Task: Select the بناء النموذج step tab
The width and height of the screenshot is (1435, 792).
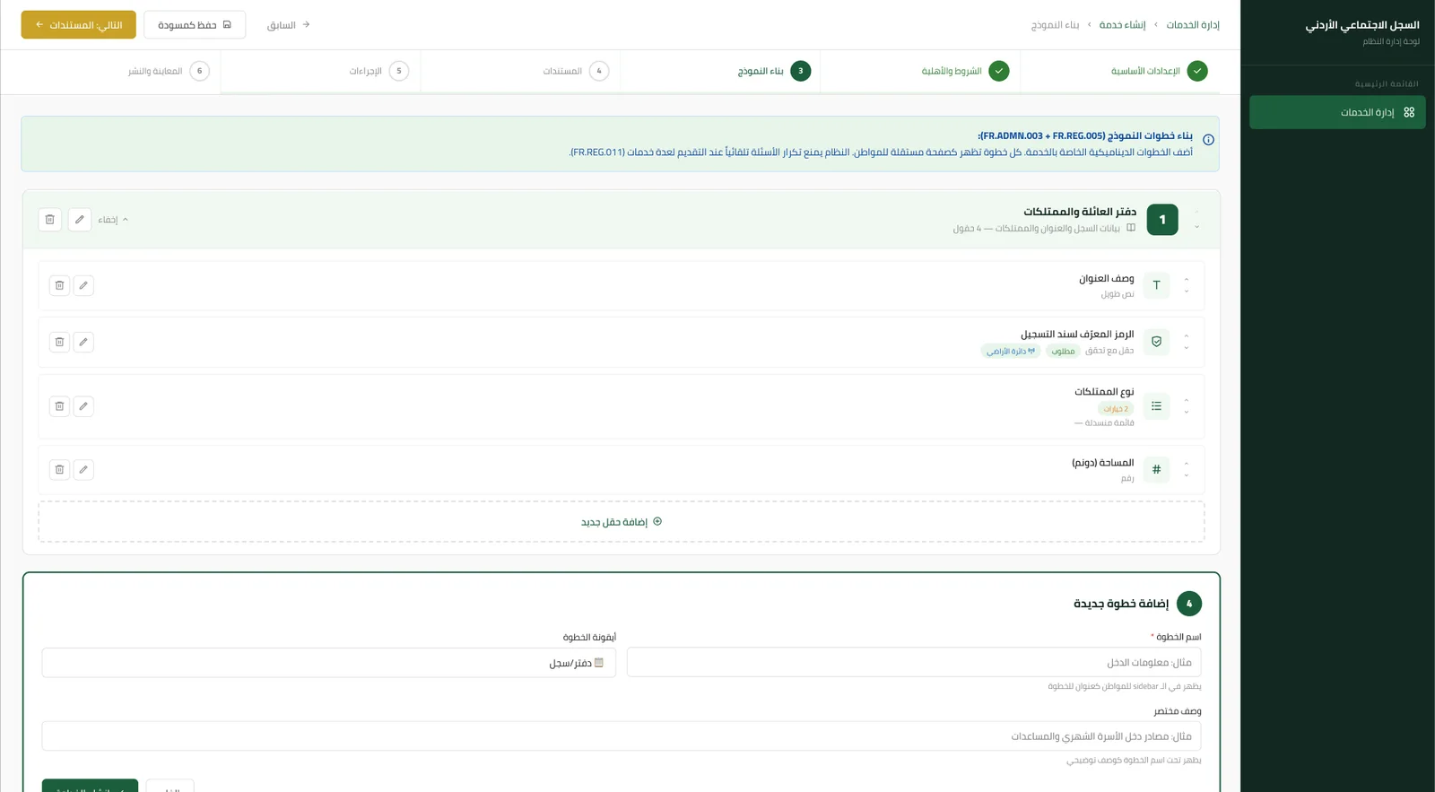Action: 773,71
